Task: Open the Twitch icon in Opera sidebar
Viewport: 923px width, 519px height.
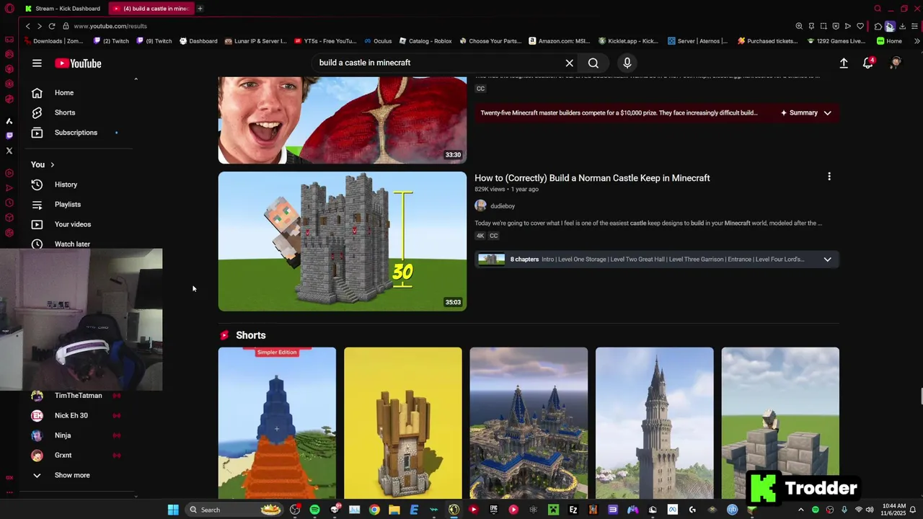Action: 9,136
